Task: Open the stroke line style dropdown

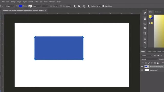Action: click(45, 6)
